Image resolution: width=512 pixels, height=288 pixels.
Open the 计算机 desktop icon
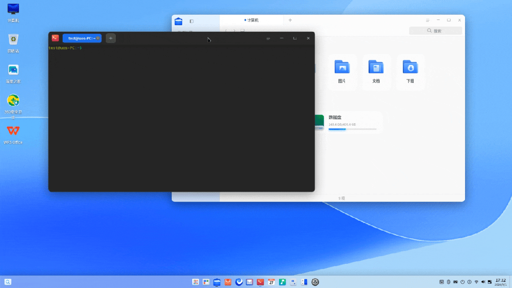point(13,13)
